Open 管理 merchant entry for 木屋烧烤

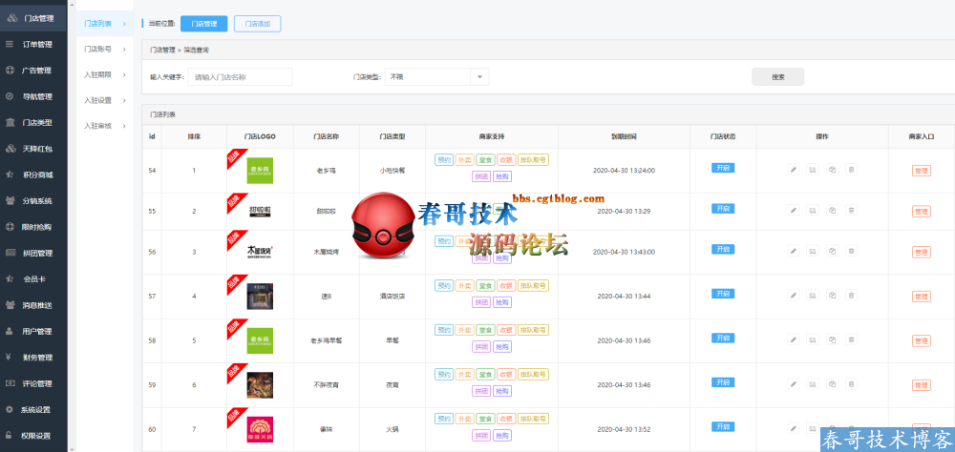pyautogui.click(x=922, y=252)
